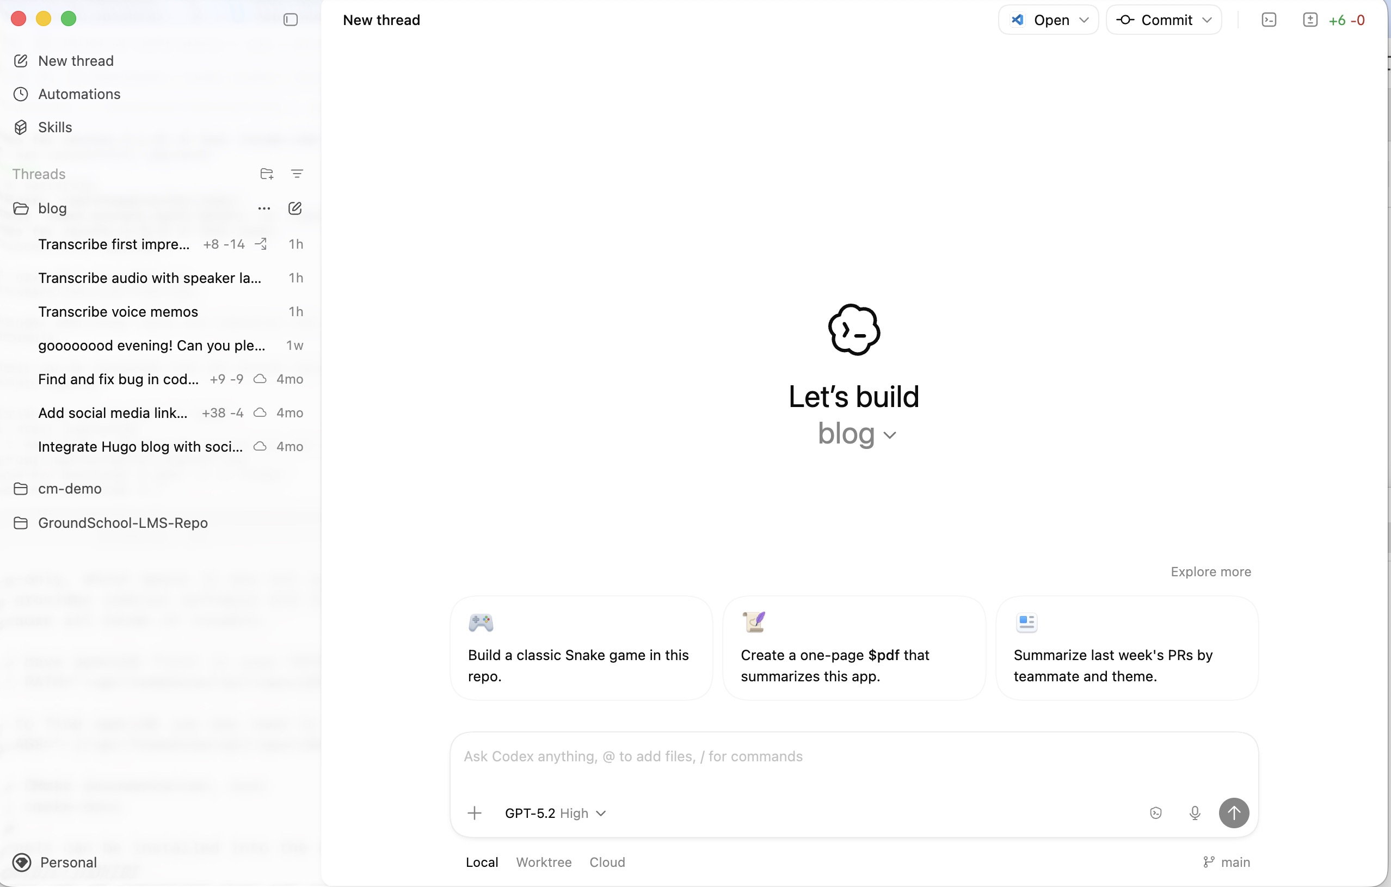1391x887 pixels.
Task: Open the blog project chevron under Let's build
Action: [890, 435]
